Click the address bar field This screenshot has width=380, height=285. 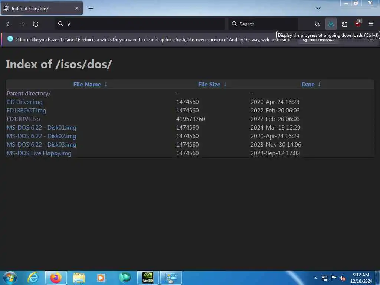[x=140, y=24]
